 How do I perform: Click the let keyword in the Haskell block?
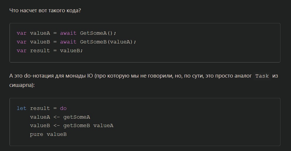click(22, 108)
